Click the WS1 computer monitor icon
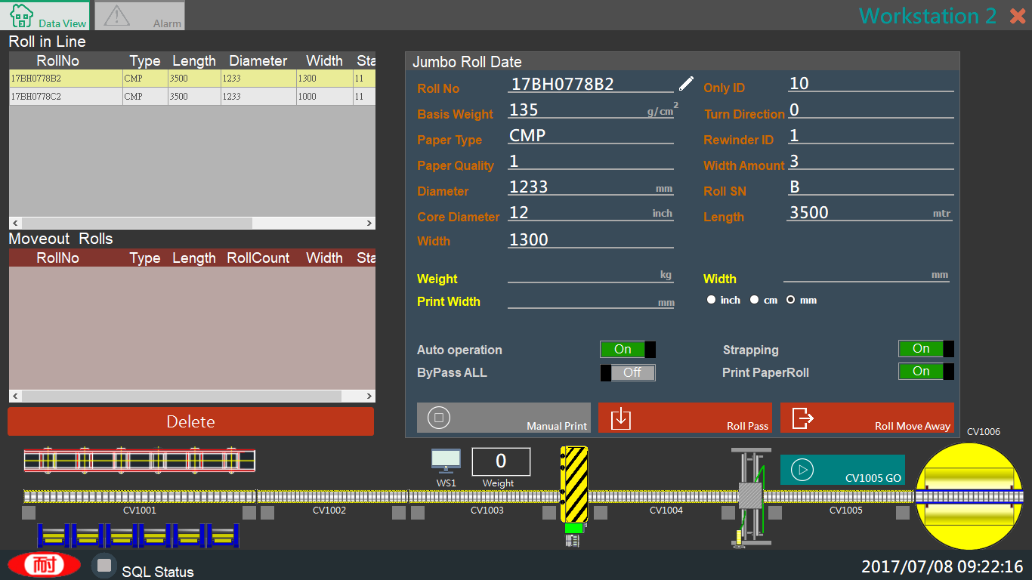Viewport: 1032px width, 580px height. [x=446, y=461]
